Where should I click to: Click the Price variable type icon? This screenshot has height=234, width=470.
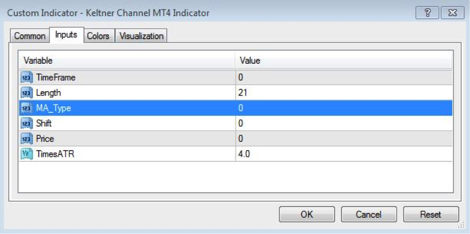coord(26,139)
